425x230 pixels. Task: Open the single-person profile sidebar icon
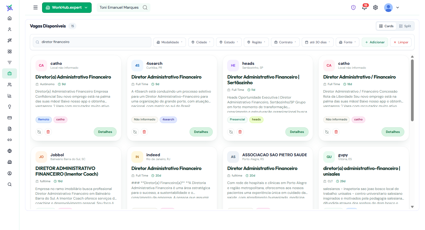click(x=10, y=29)
